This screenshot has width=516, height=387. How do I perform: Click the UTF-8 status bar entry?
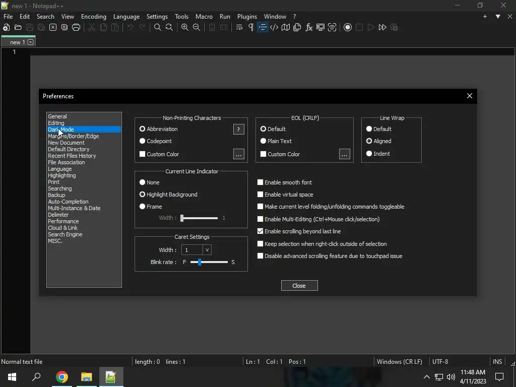(x=440, y=362)
